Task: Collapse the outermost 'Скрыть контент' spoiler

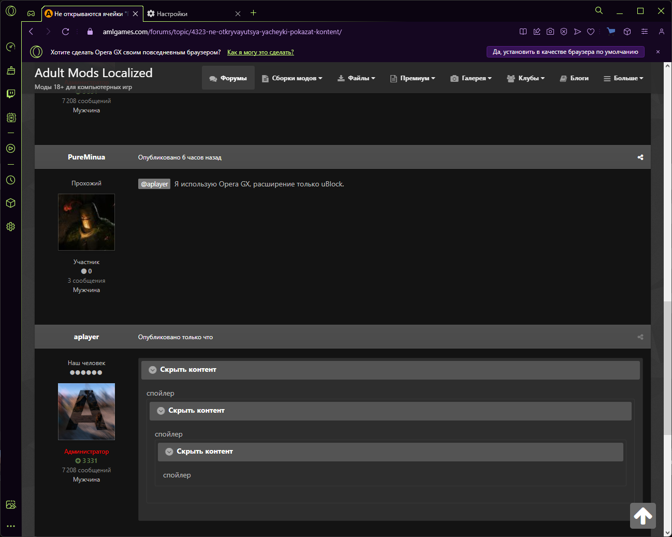Action: pyautogui.click(x=188, y=370)
